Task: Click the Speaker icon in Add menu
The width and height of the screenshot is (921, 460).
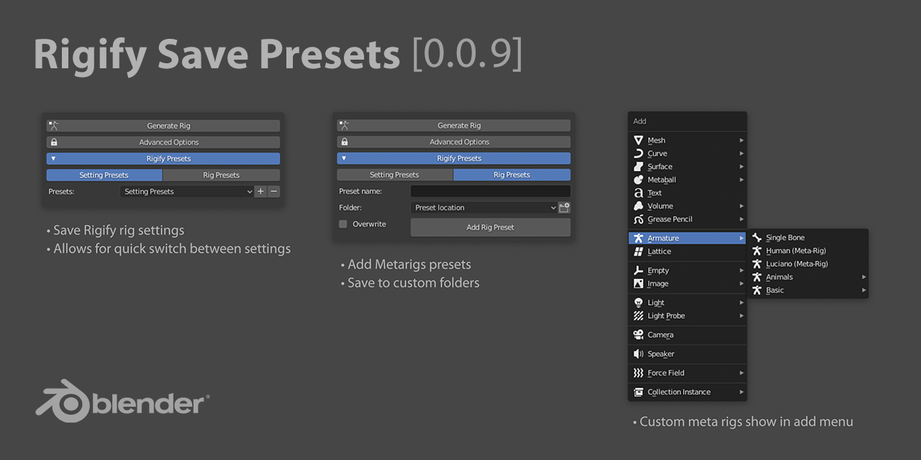Action: point(638,354)
